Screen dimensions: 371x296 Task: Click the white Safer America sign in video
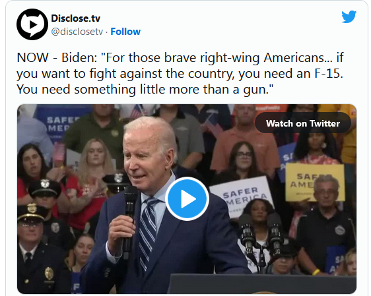coord(242,195)
